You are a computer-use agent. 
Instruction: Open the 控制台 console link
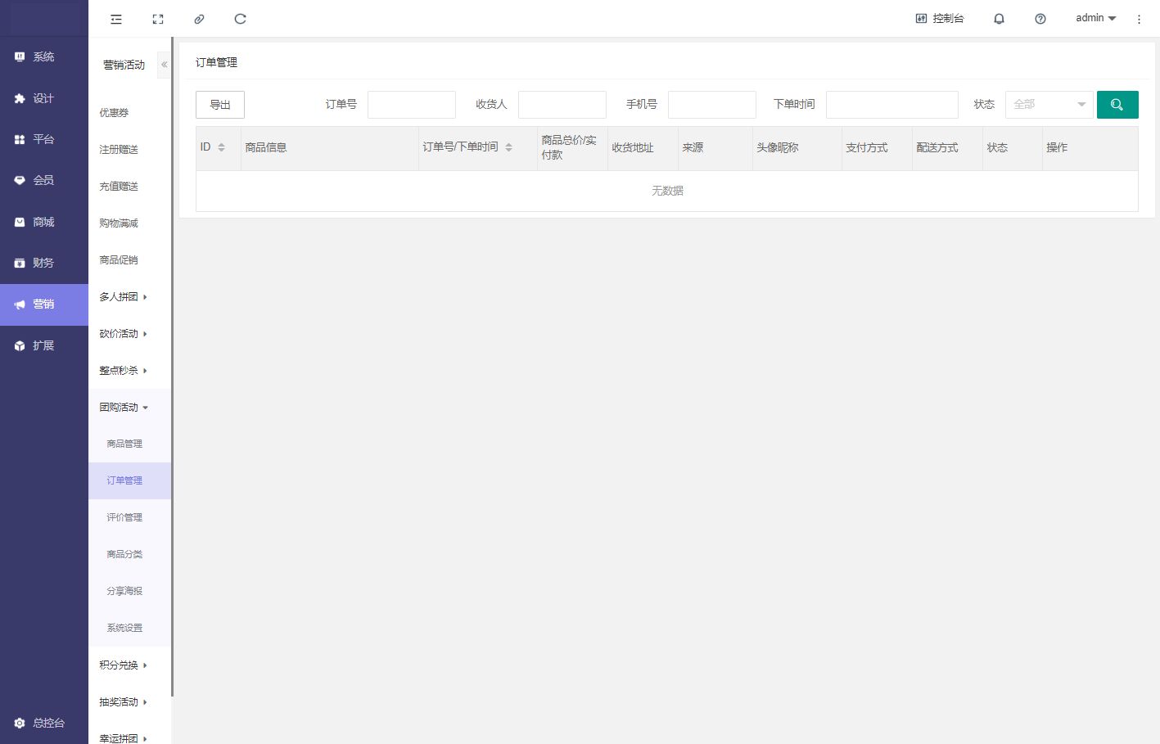[x=940, y=18]
